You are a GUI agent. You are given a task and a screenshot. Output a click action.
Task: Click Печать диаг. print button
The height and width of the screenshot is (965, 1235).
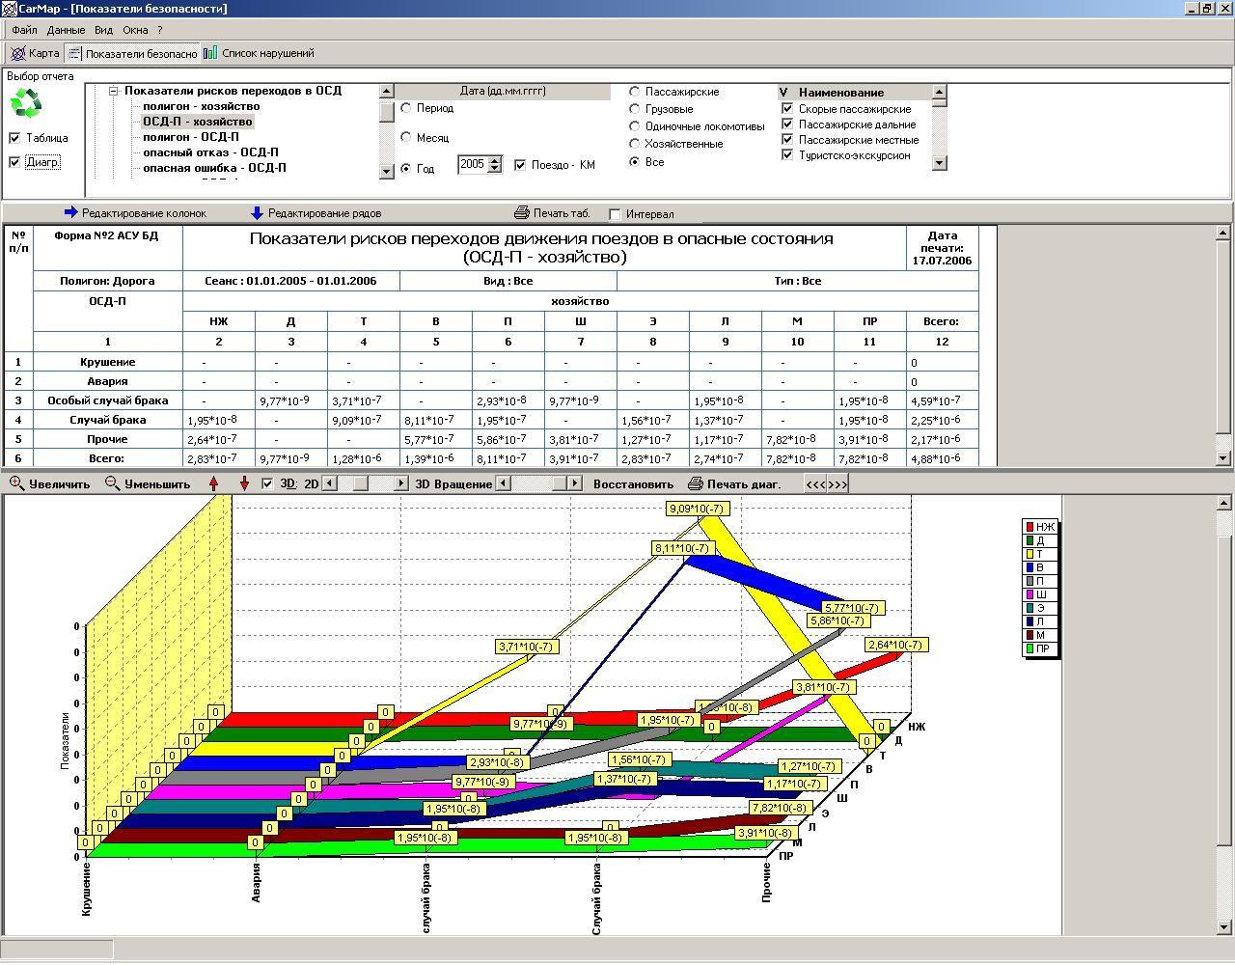[x=733, y=483]
